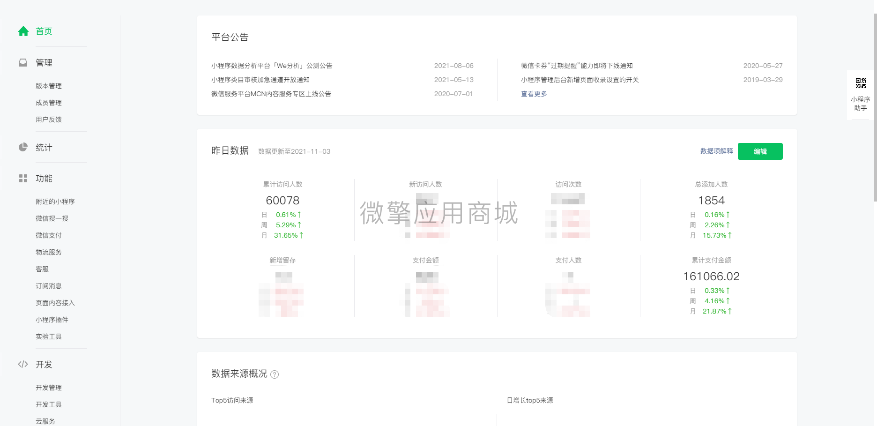Open 微信搜一搜
The width and height of the screenshot is (877, 426).
click(x=52, y=218)
